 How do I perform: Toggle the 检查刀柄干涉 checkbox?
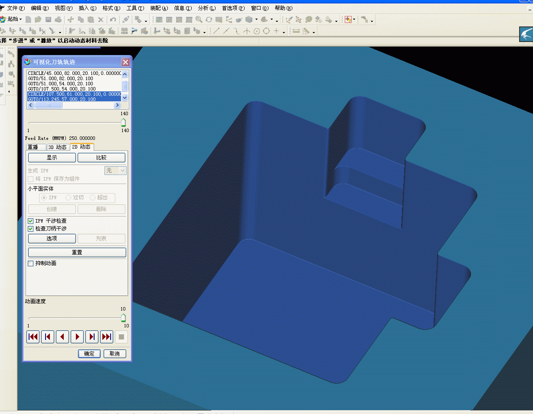(x=31, y=228)
